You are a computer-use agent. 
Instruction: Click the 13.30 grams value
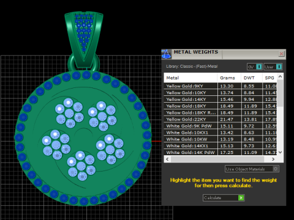click(x=227, y=86)
